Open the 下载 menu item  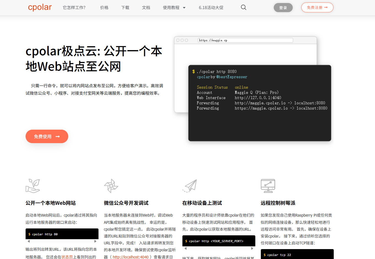tap(125, 7)
